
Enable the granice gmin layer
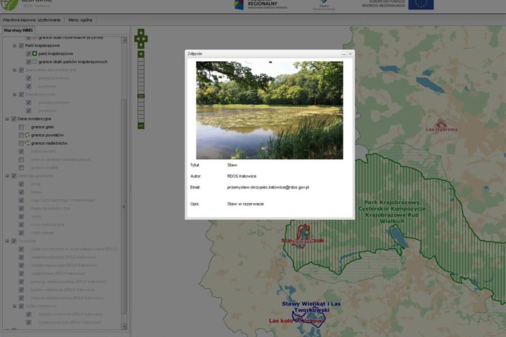[21, 127]
